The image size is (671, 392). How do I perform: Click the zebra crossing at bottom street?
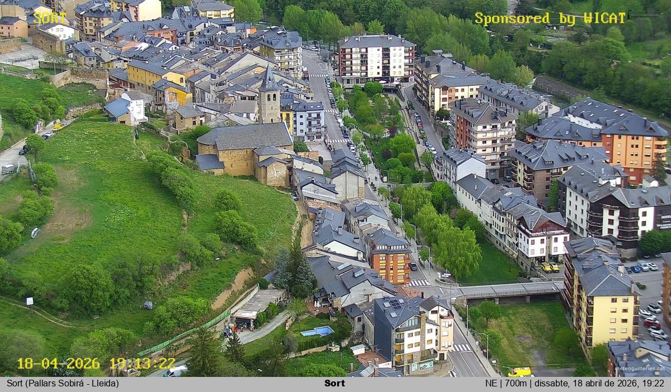pyautogui.click(x=462, y=348)
